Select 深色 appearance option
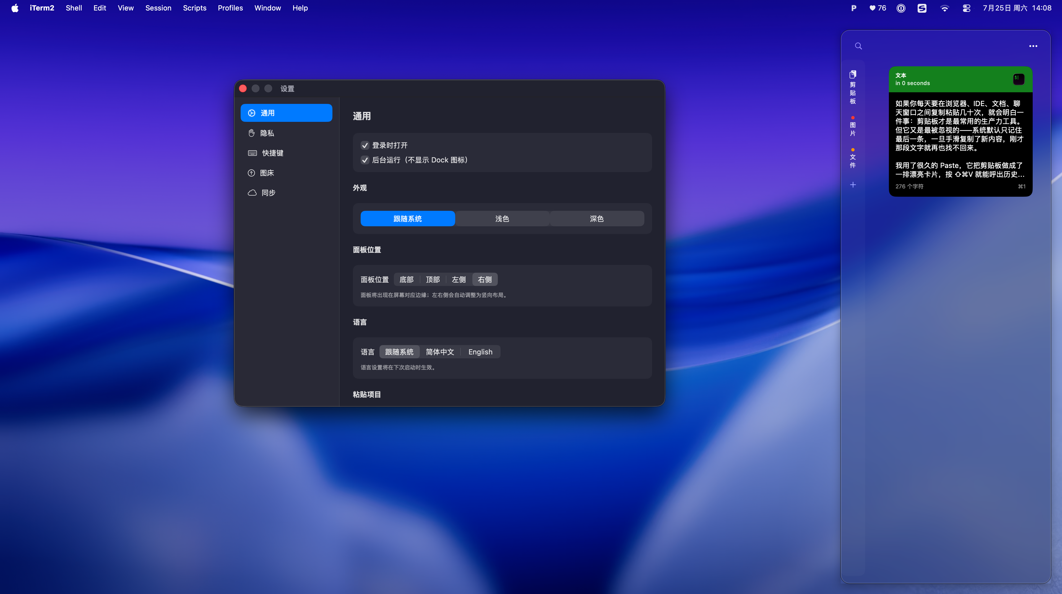Viewport: 1062px width, 594px height. point(597,219)
